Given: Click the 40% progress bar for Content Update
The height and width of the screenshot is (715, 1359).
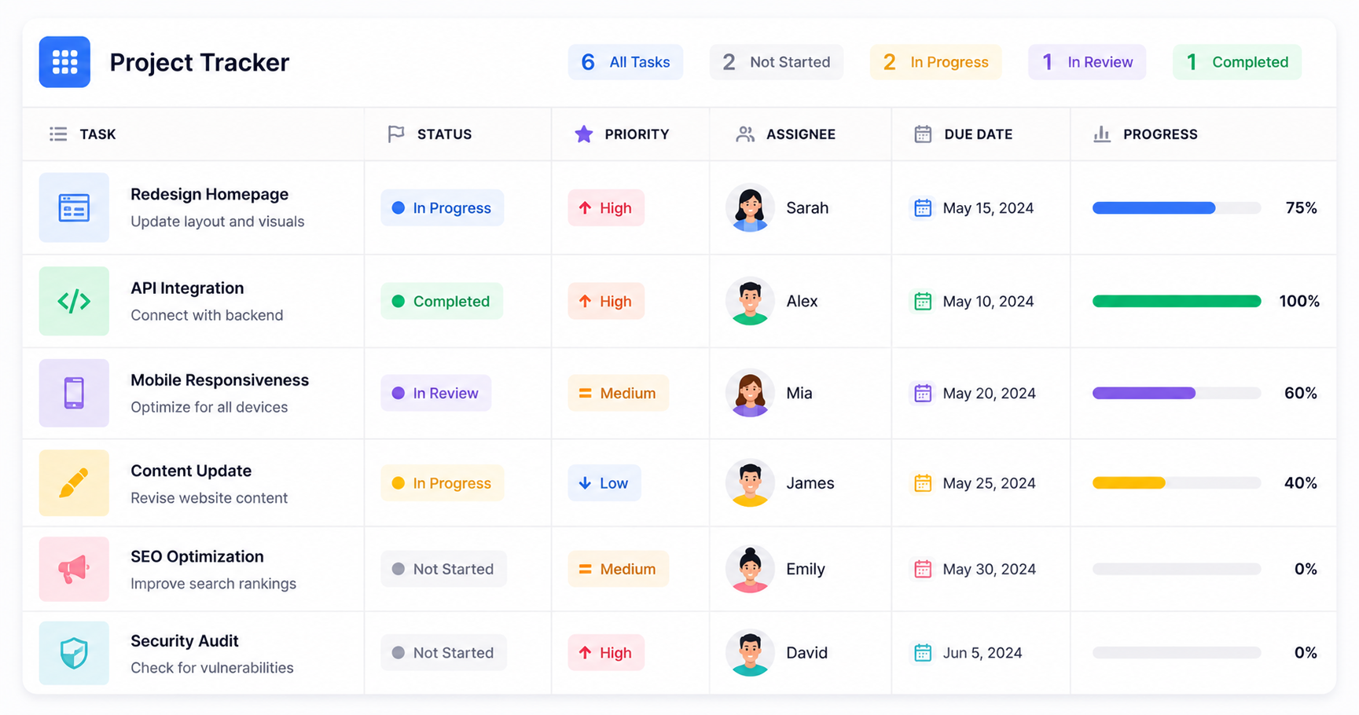Looking at the screenshot, I should (x=1177, y=483).
